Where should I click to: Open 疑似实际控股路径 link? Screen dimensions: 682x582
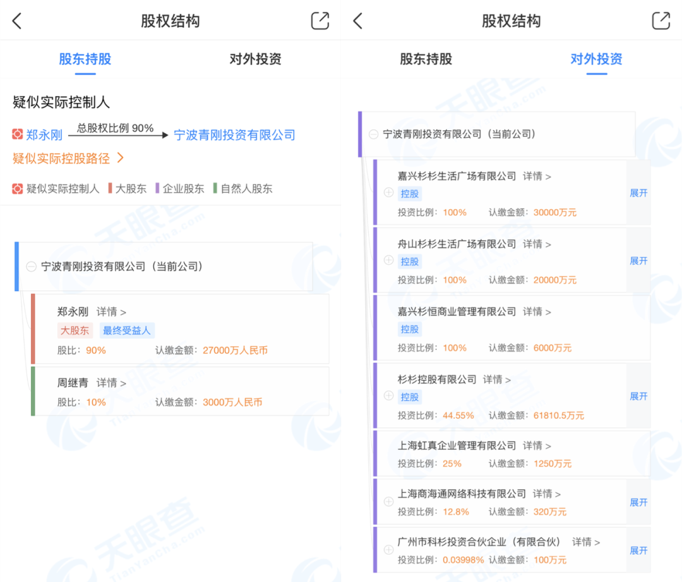(x=61, y=159)
